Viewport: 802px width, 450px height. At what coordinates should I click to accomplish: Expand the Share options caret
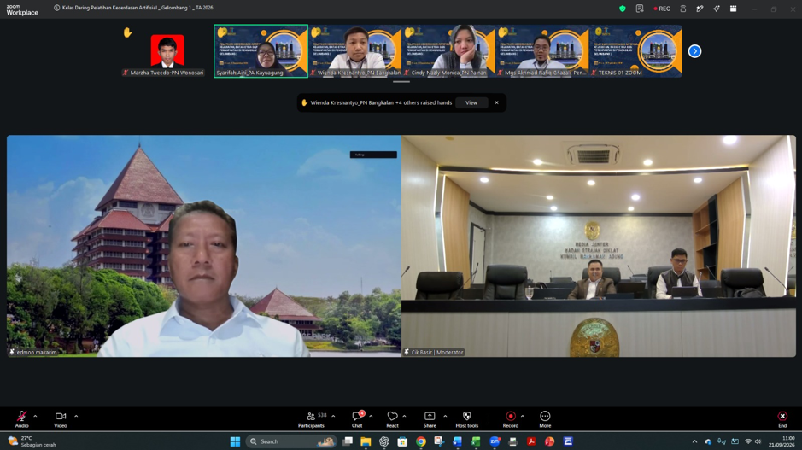(445, 416)
